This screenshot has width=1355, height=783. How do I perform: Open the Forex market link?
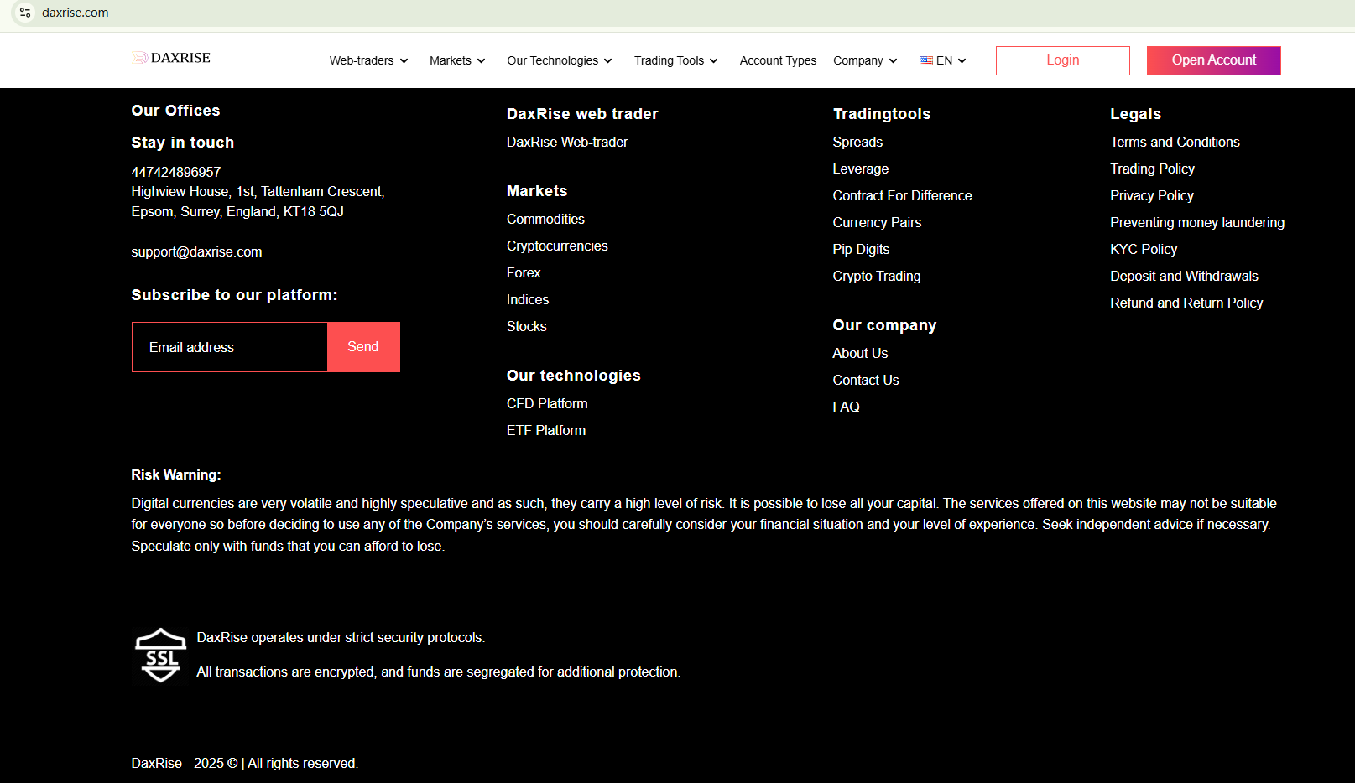click(x=524, y=273)
